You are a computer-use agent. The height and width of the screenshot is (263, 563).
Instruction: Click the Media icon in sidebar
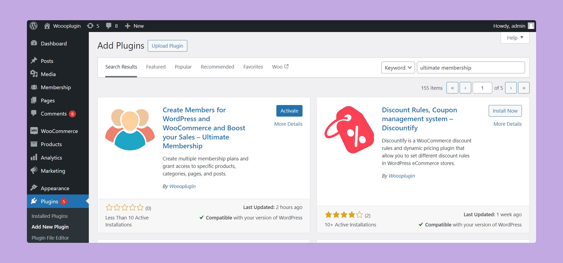(x=34, y=74)
